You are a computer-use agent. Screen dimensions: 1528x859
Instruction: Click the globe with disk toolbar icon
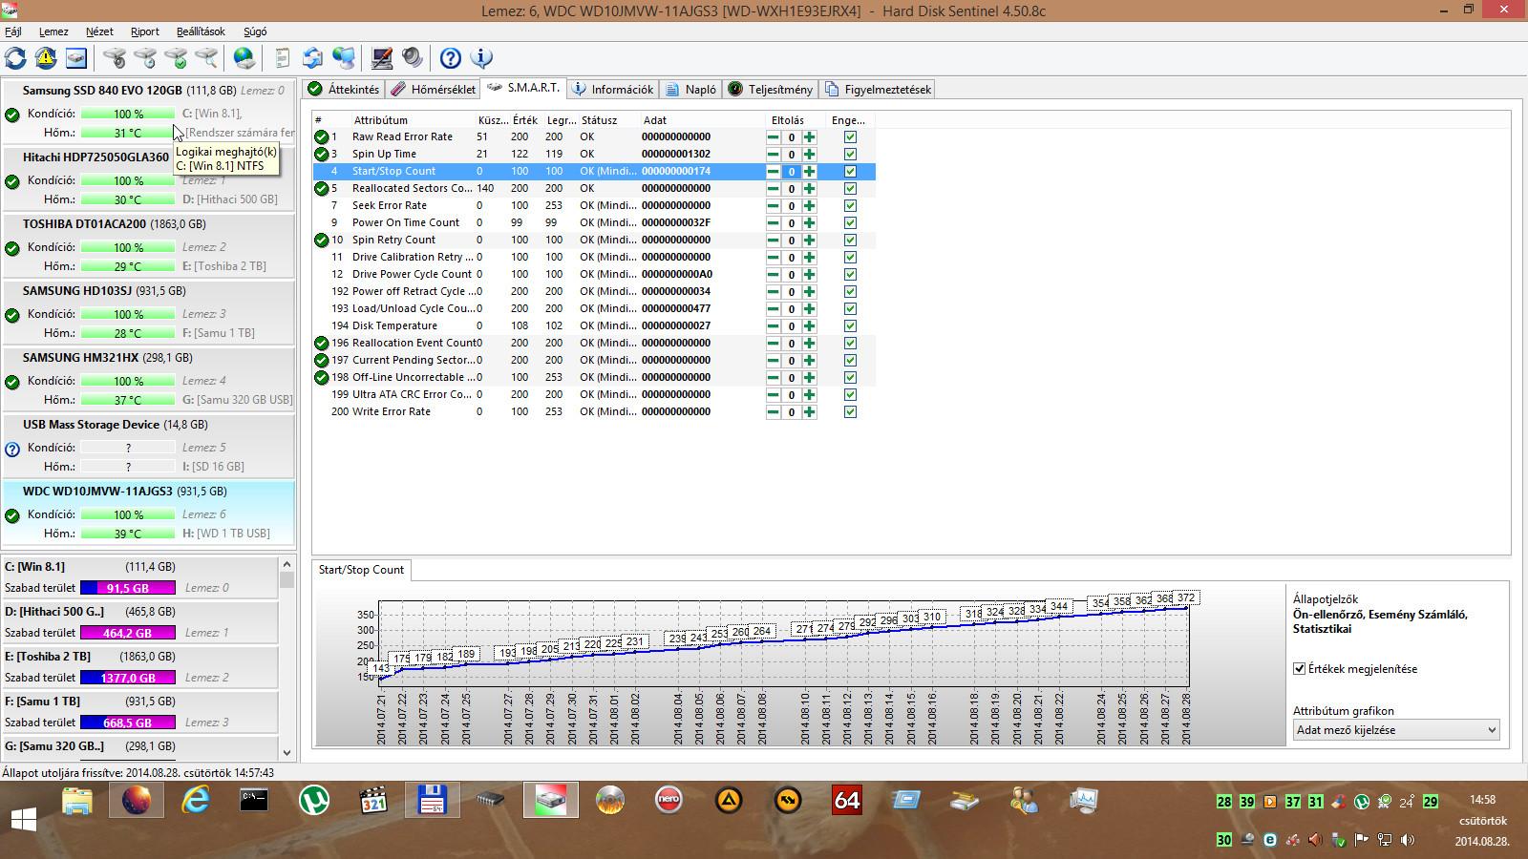pyautogui.click(x=244, y=58)
